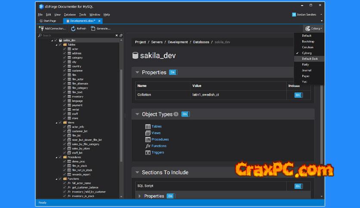Viewport: 360px width, 208px height.
Task: Clear the tree search with the X icon
Action: pos(116,35)
